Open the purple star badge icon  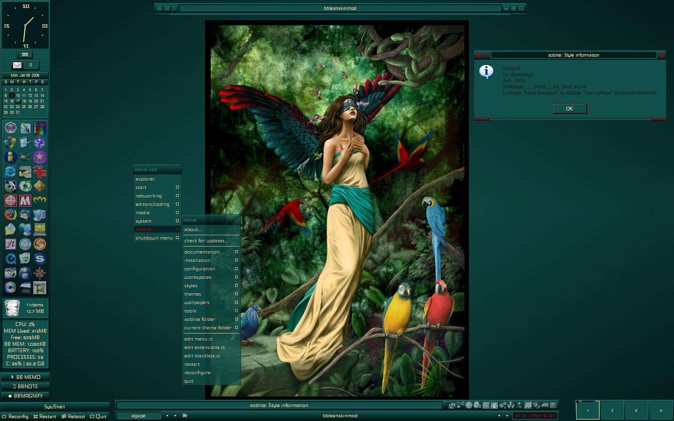click(40, 157)
